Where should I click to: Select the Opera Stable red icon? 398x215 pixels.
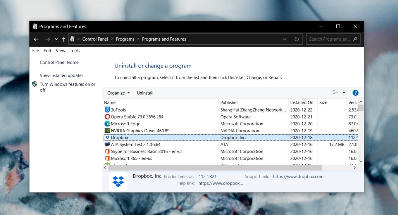tap(107, 117)
